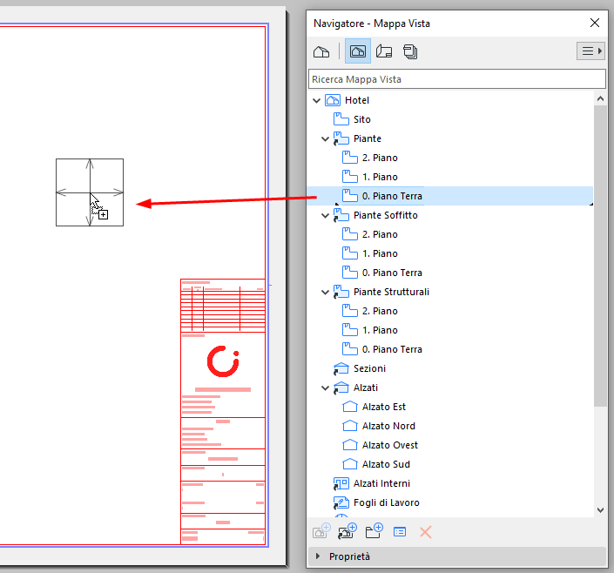Select the Fogli di Lavoro folder

pos(386,503)
